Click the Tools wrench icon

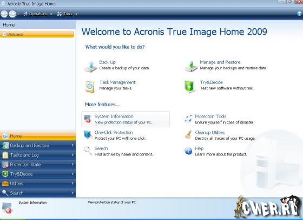[60, 14]
